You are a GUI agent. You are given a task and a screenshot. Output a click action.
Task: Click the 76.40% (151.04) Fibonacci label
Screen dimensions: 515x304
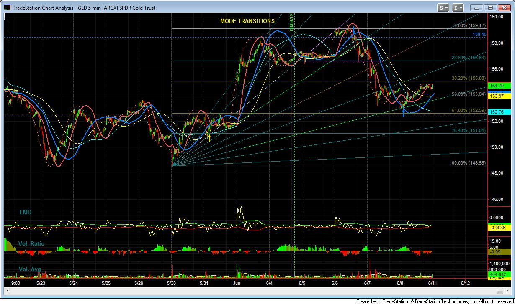pos(469,130)
